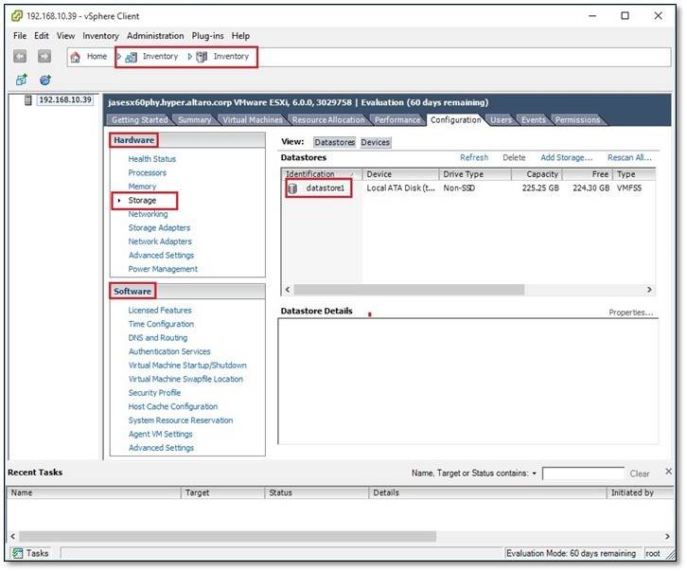Click the Clear filter button
The width and height of the screenshot is (687, 572).
pos(640,474)
